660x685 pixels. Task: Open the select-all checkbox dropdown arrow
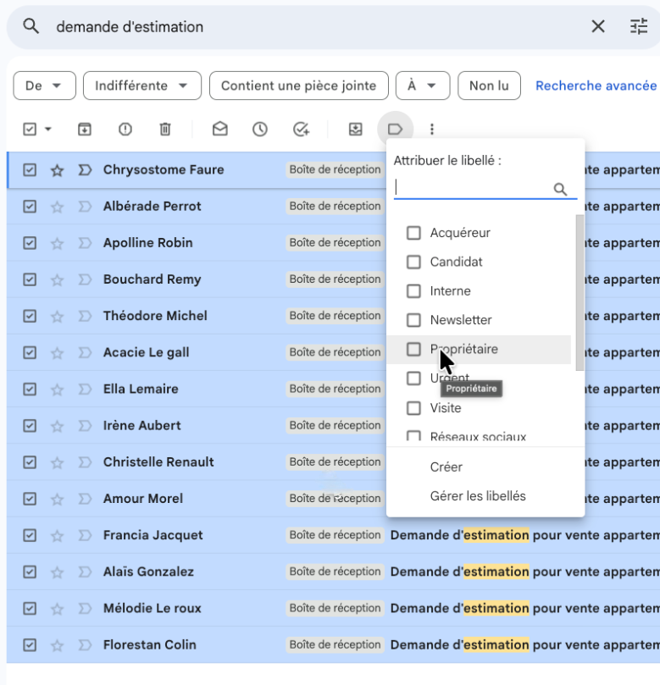(x=48, y=130)
